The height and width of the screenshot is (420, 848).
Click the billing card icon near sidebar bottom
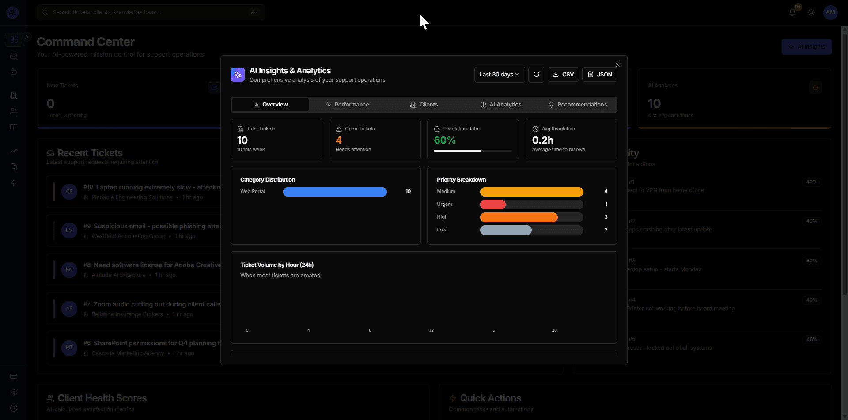coord(14,376)
